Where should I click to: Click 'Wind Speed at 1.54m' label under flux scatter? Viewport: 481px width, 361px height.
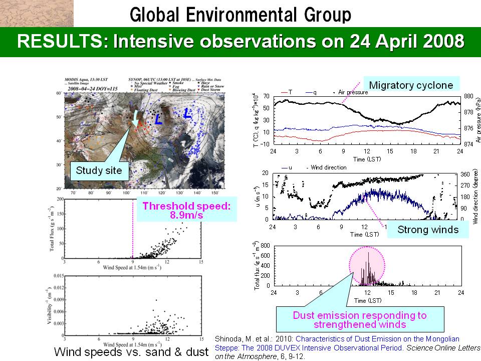(x=132, y=267)
